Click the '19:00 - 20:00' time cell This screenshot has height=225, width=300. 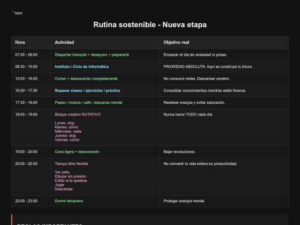(26, 152)
